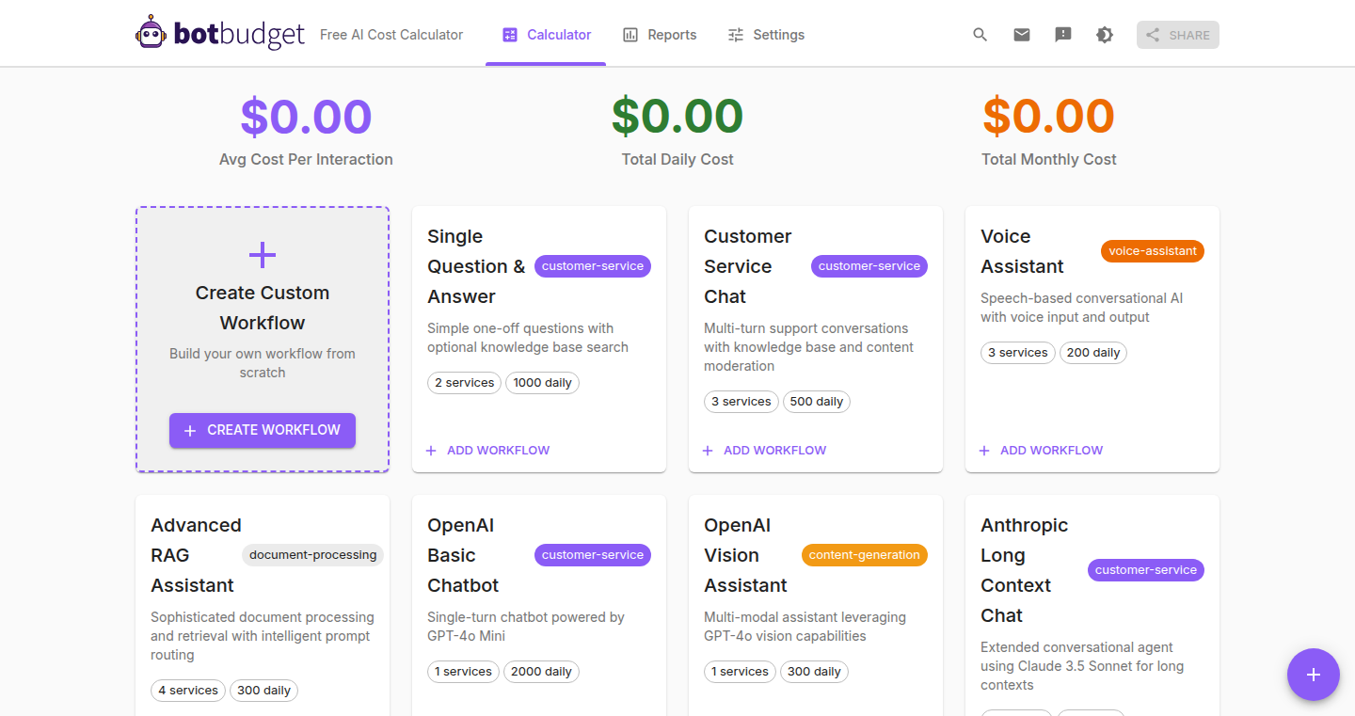This screenshot has width=1355, height=716.
Task: Add workflow for Single Question & Answer
Action: coord(487,451)
